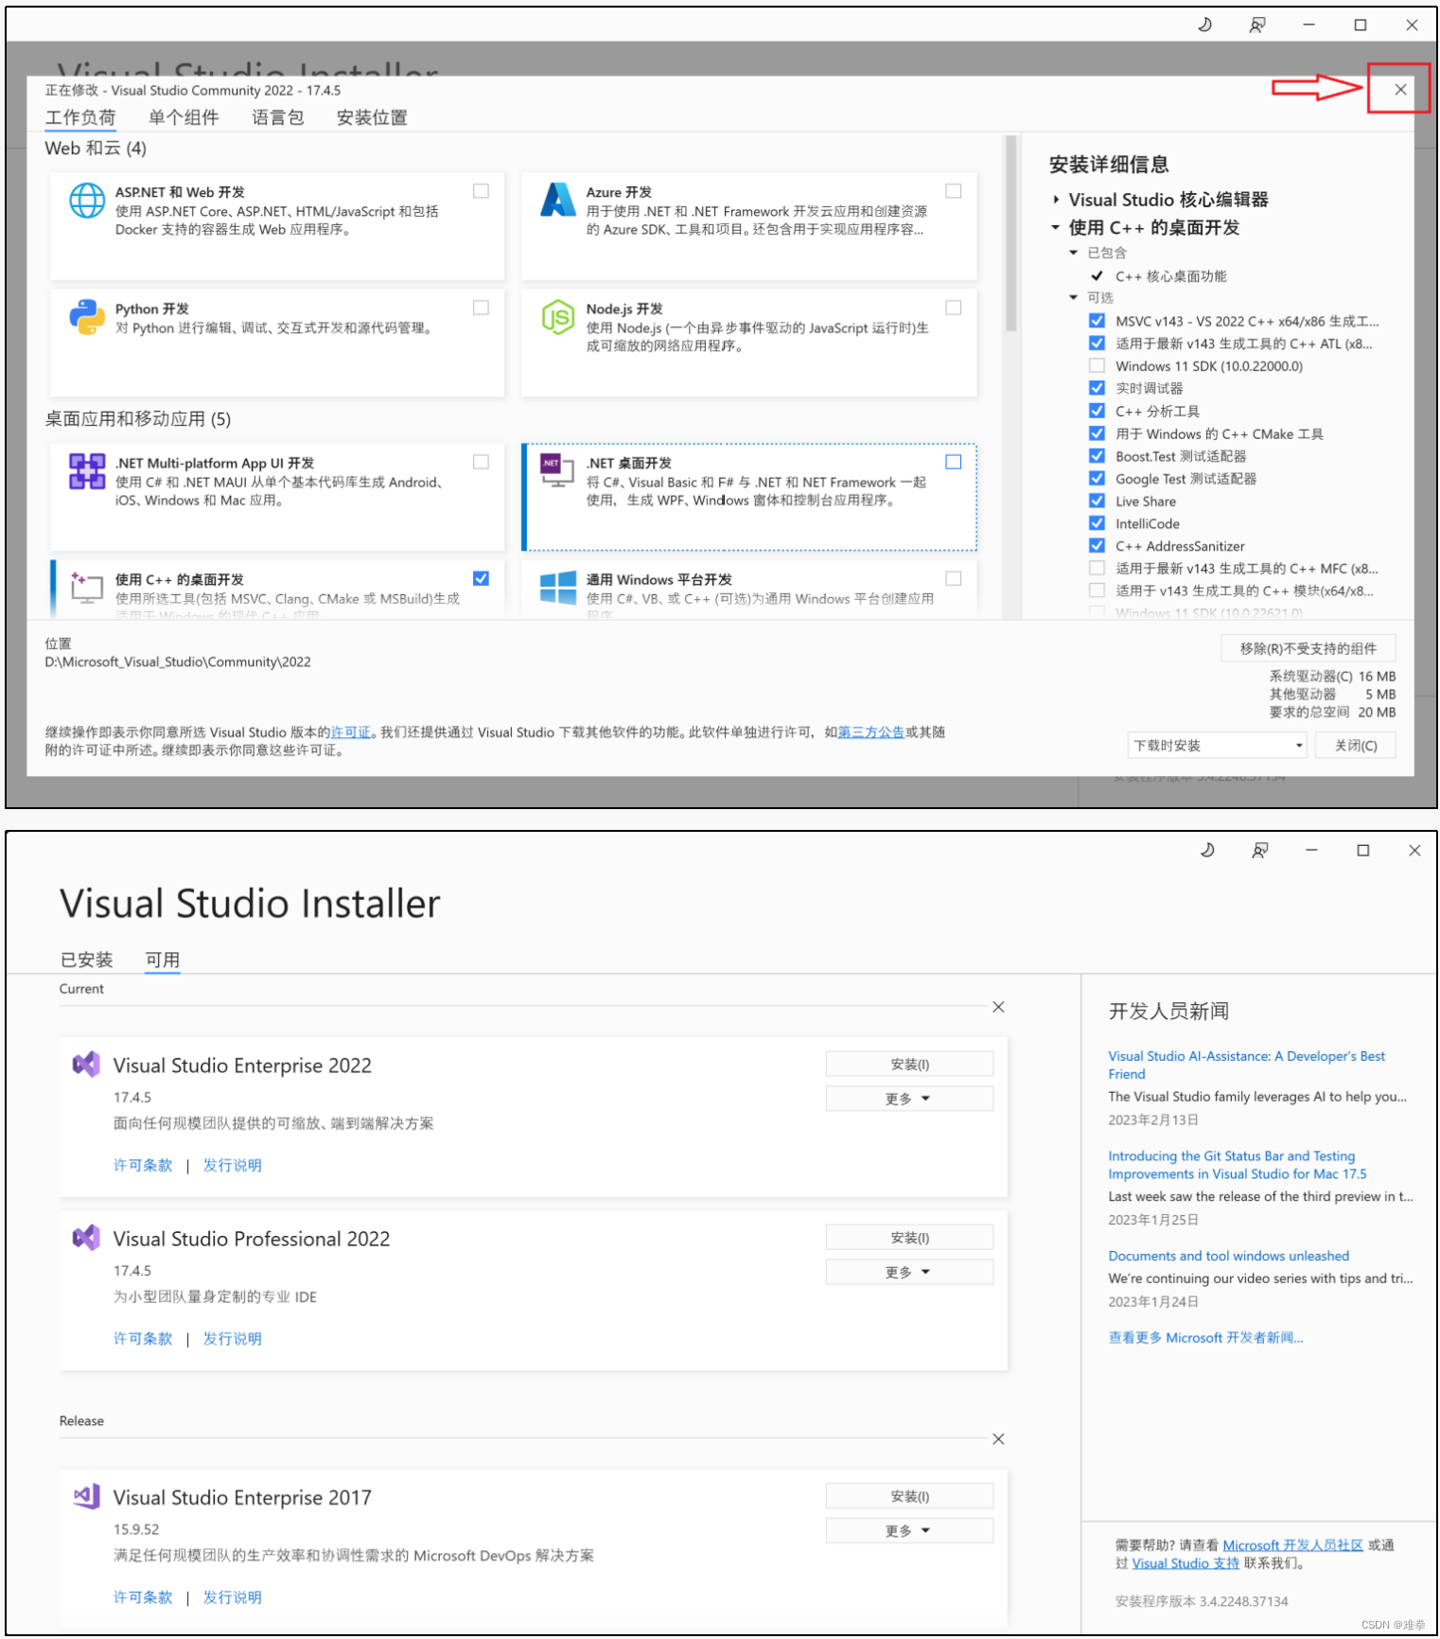This screenshot has height=1639, width=1440.
Task: Open the 已安装 installed tab
Action: coord(86,960)
